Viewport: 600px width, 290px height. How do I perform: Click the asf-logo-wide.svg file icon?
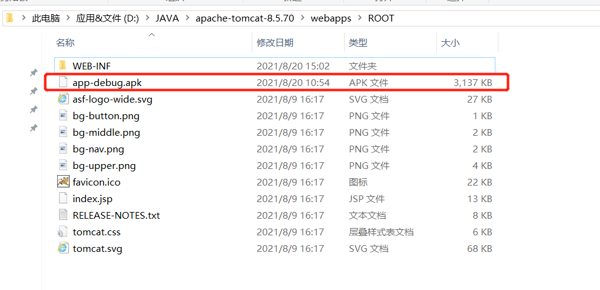click(x=63, y=100)
